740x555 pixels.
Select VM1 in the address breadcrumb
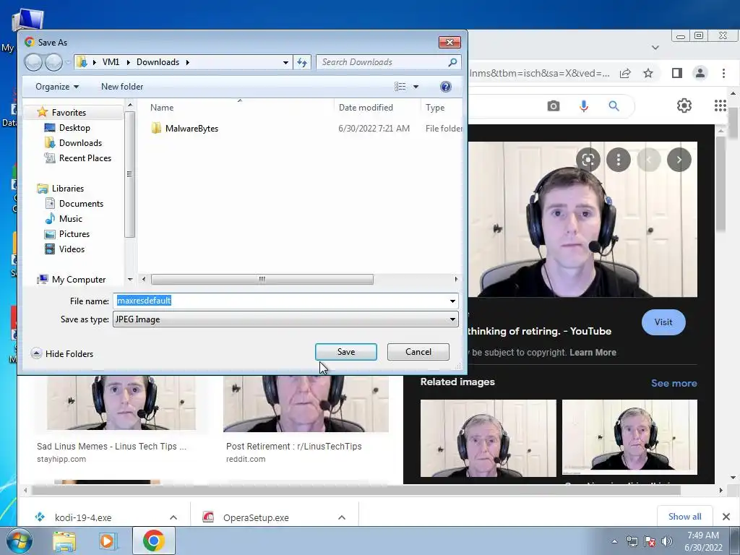point(111,62)
